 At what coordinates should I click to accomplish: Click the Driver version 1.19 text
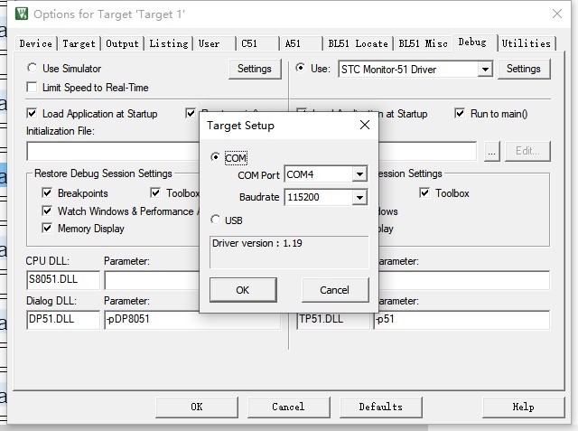(257, 243)
